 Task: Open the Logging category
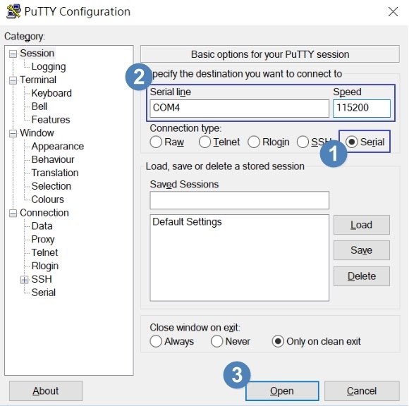(x=49, y=67)
